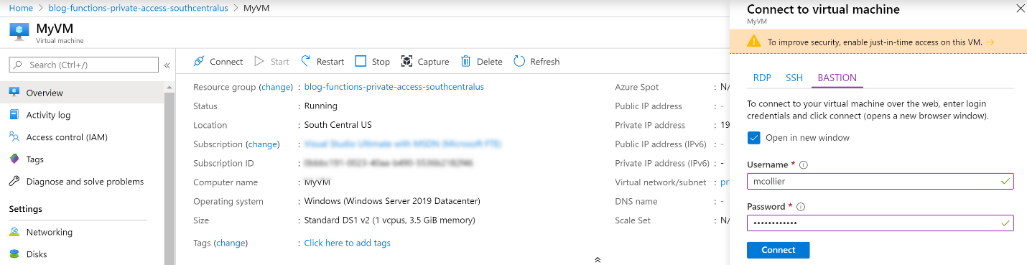
Task: Click Standard DS1 v2 size value
Action: click(x=390, y=220)
